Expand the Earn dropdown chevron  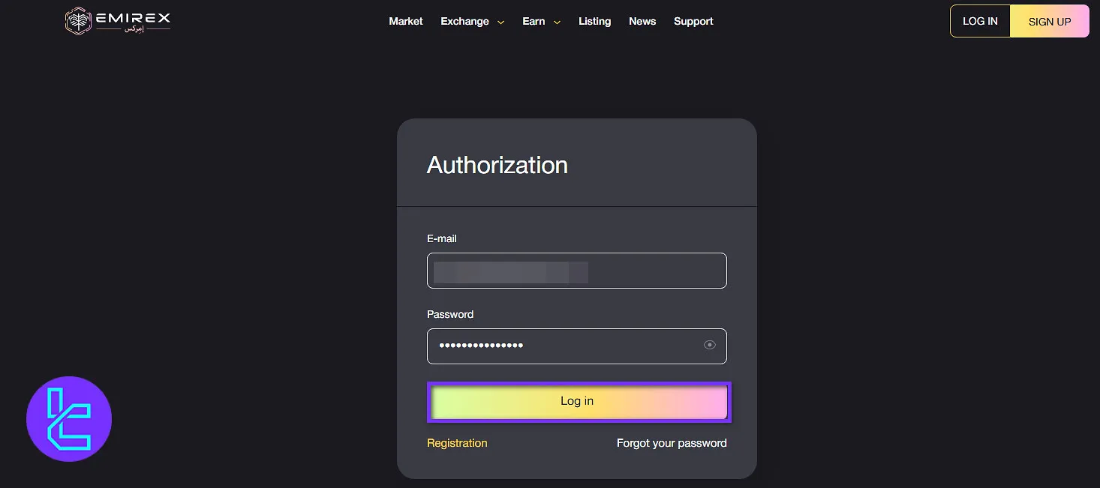(556, 22)
